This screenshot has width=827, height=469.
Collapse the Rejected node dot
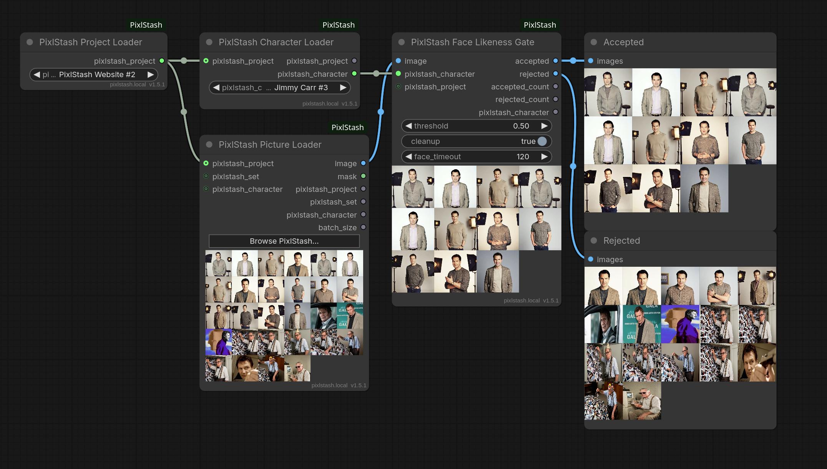(594, 241)
